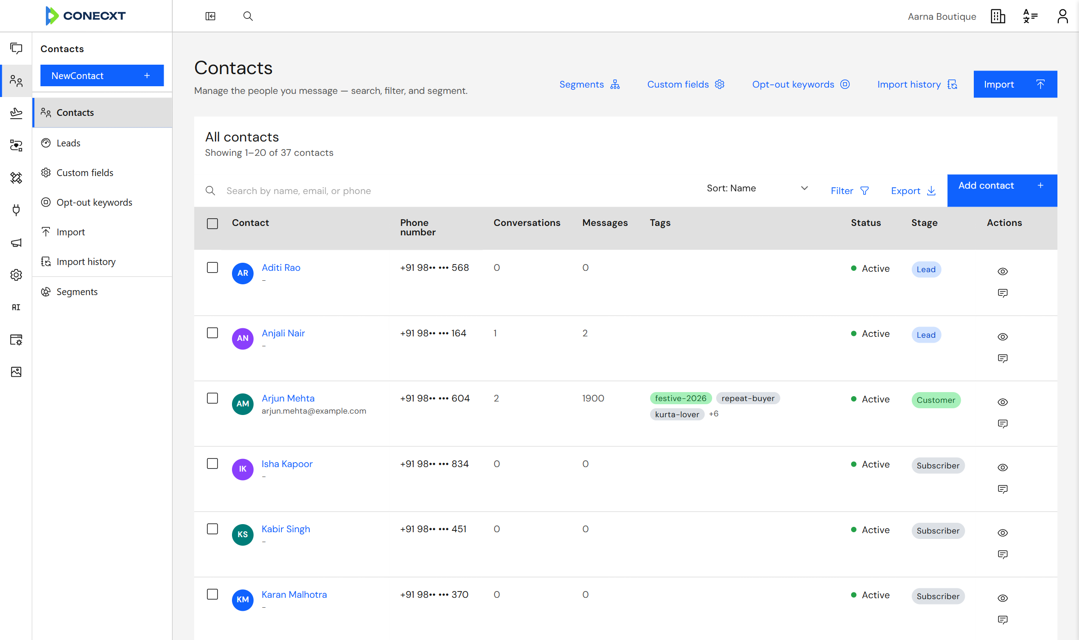Message Isha Kapoor using chat icon

point(1003,489)
